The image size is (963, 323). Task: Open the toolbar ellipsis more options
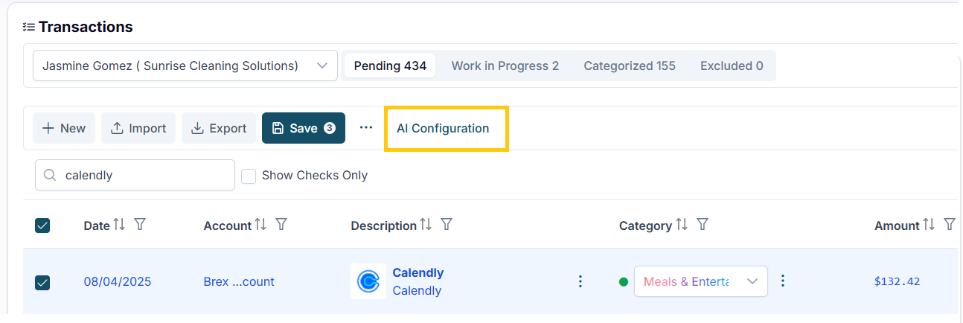365,128
